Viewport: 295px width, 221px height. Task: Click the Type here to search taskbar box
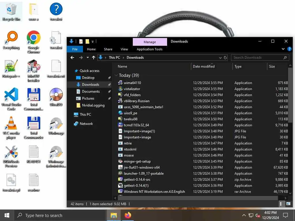click(x=60, y=215)
